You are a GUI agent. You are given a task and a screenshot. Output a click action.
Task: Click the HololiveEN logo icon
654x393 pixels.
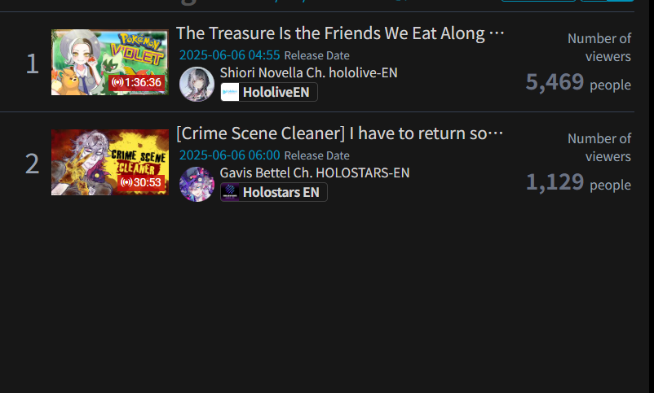[x=230, y=92]
